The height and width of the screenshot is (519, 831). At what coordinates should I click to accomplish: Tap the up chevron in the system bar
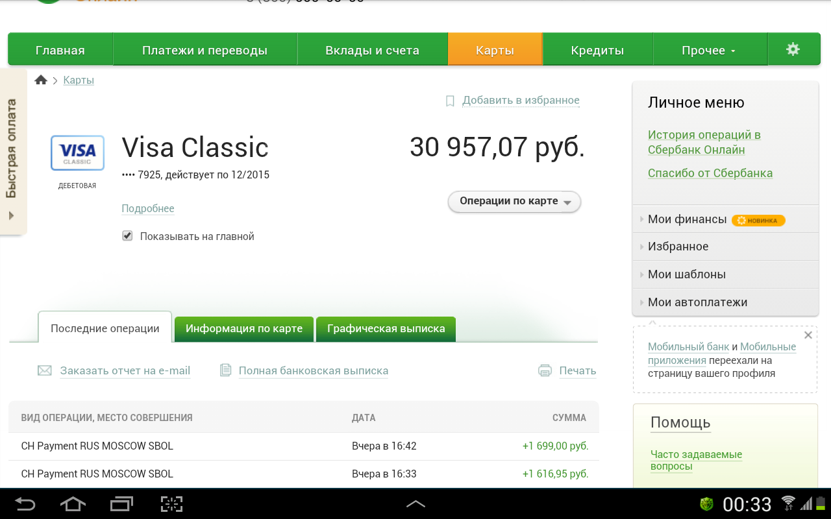(415, 504)
